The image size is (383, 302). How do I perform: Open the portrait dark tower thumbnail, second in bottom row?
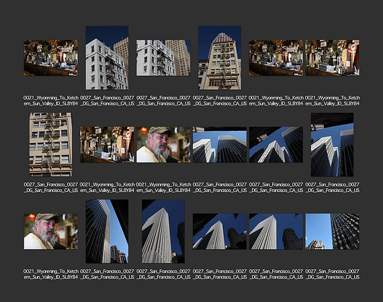click(107, 232)
